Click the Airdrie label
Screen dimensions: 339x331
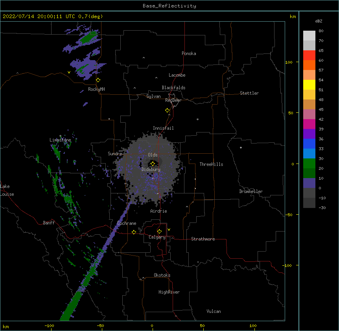(x=158, y=211)
